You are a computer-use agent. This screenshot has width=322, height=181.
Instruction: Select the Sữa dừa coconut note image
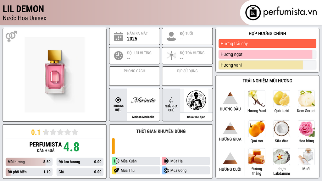tap(281, 129)
